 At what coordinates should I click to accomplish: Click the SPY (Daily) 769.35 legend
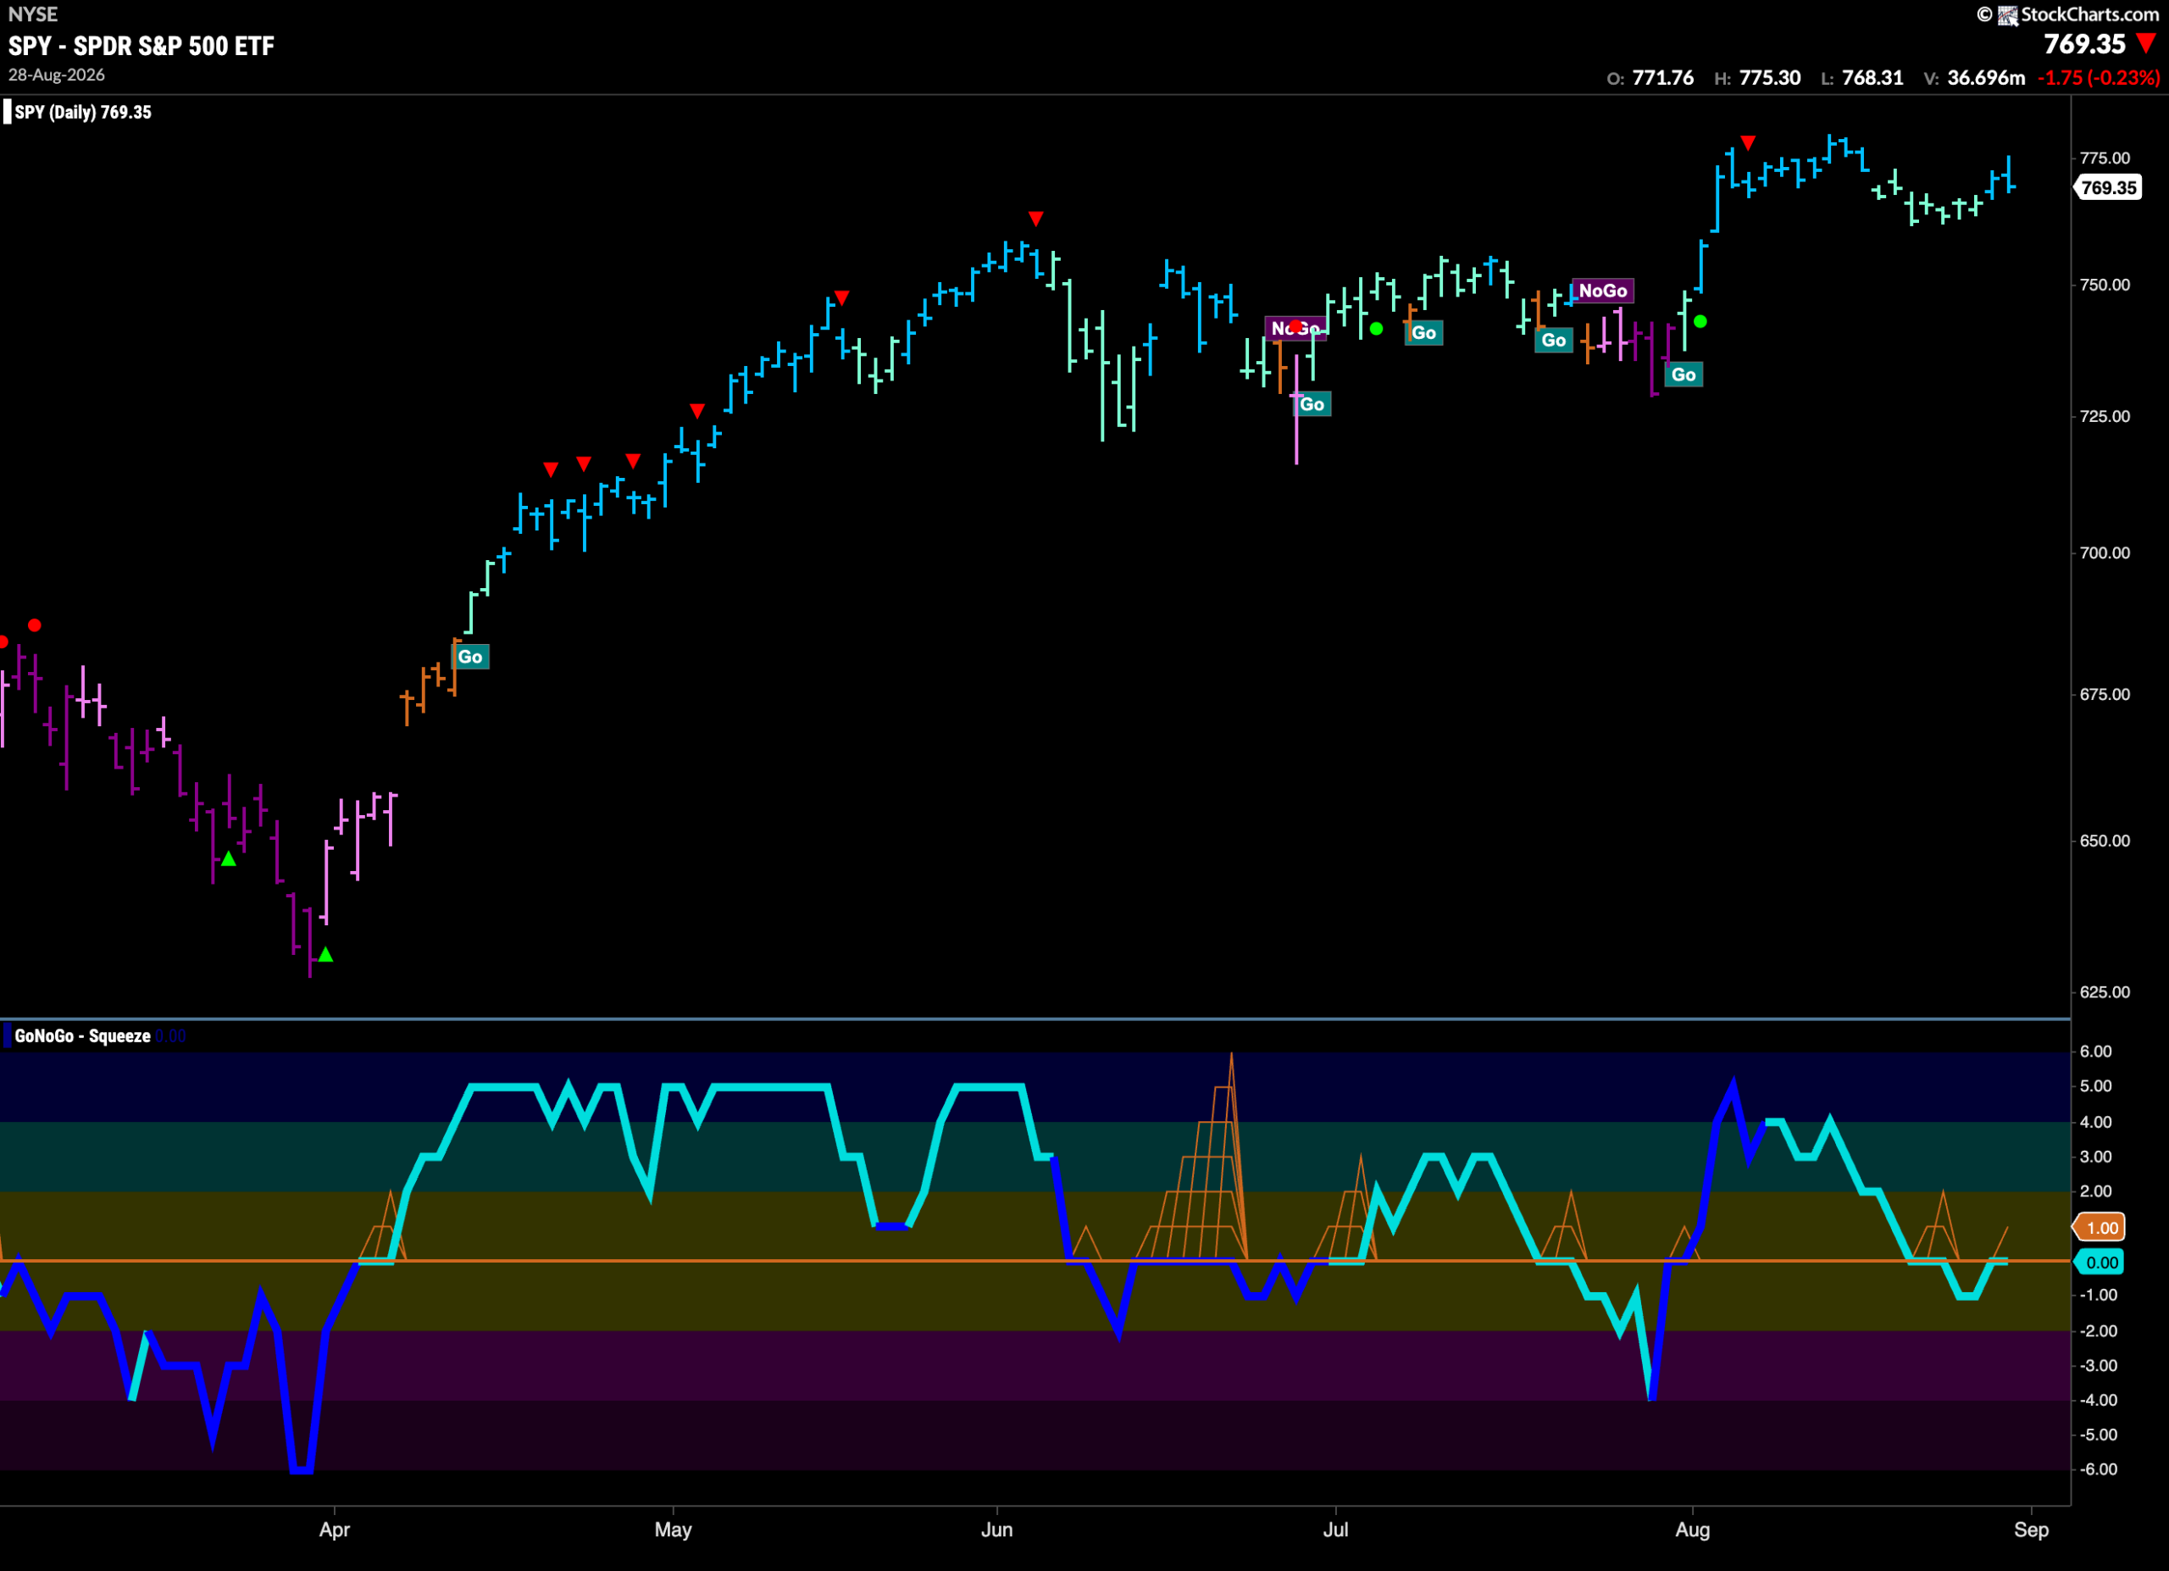[83, 112]
